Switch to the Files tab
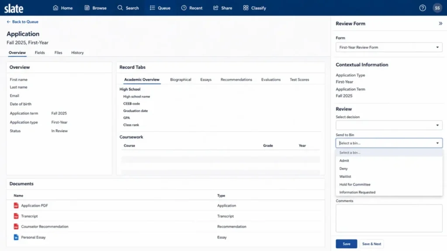The height and width of the screenshot is (251, 447). click(58, 53)
